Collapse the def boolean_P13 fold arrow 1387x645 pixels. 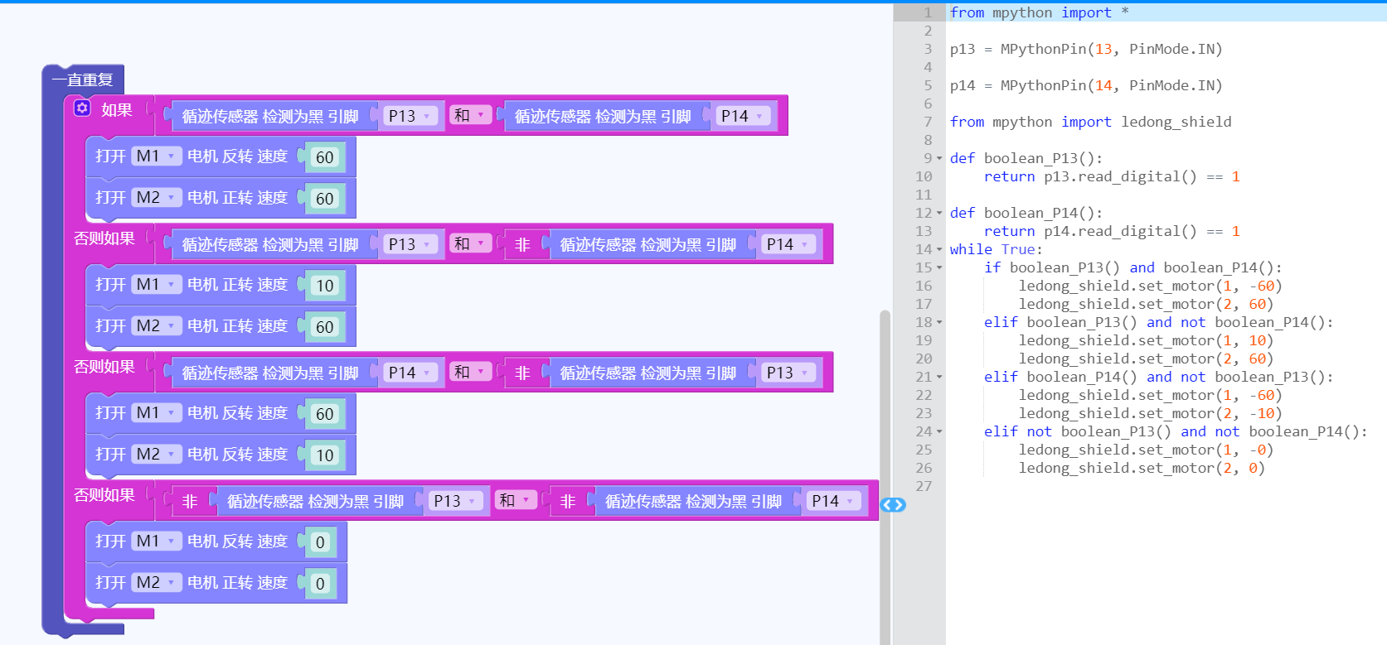click(x=939, y=158)
